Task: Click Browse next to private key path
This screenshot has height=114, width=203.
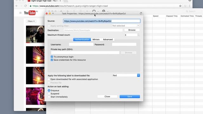Action: 128,53
